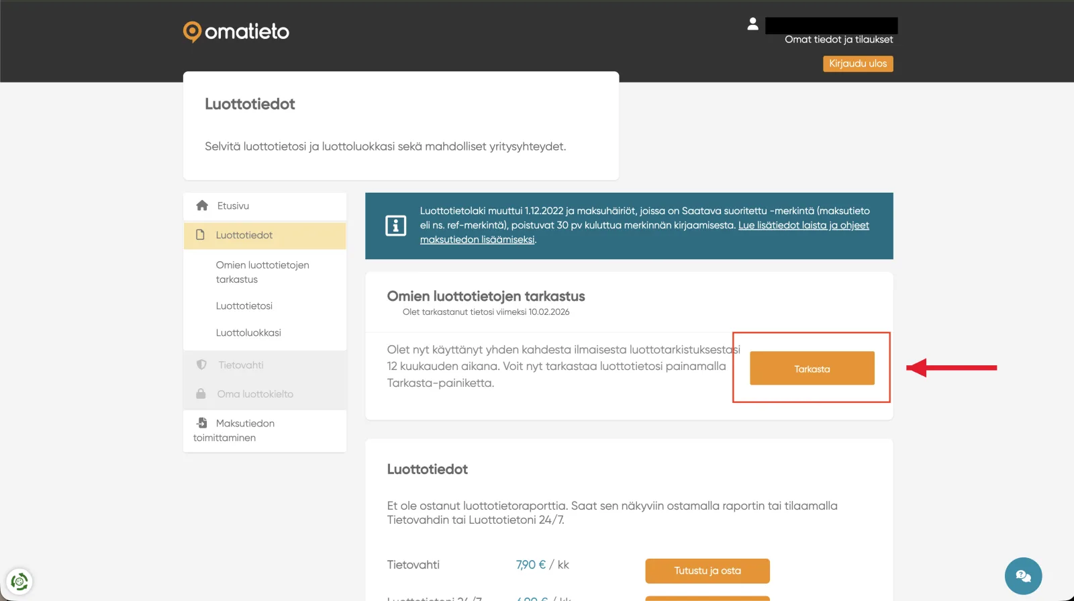Open Luottoluokkasi submenu item
This screenshot has height=601, width=1074.
248,333
